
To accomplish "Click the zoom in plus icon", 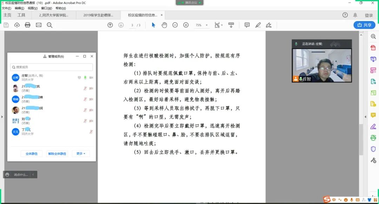I will point(186,25).
